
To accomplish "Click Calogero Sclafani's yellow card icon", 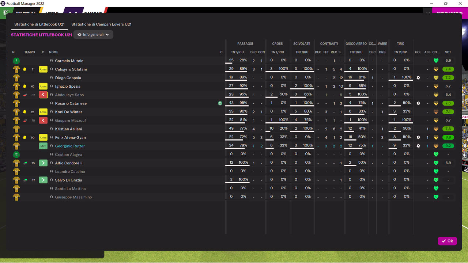I will click(x=24, y=69).
